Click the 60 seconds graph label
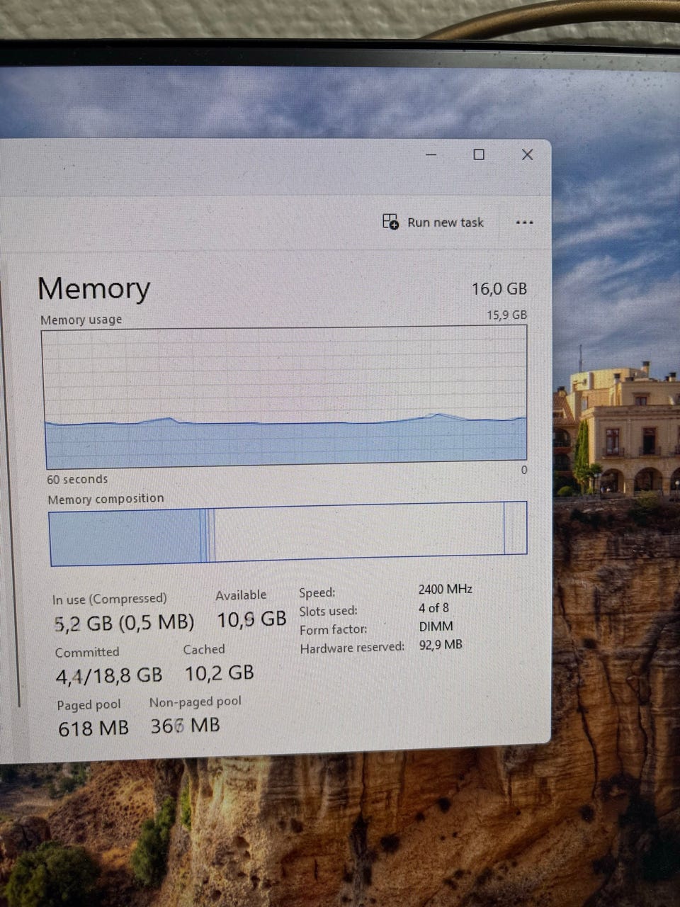Screen dimensions: 680x907 (x=77, y=479)
